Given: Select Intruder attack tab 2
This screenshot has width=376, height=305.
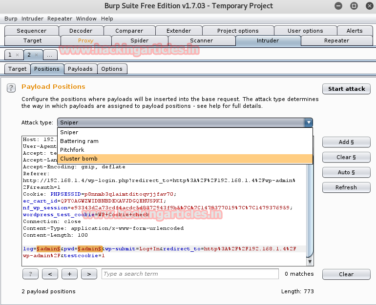Looking at the screenshot, I should 29,55.
